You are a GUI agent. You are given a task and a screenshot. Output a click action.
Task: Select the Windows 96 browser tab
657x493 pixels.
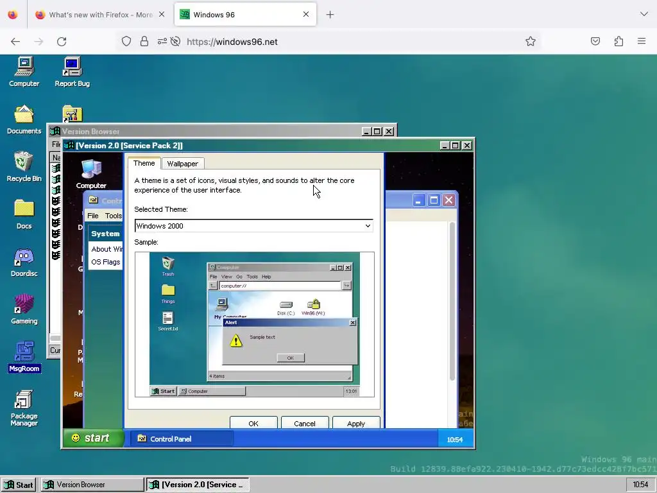[245, 15]
